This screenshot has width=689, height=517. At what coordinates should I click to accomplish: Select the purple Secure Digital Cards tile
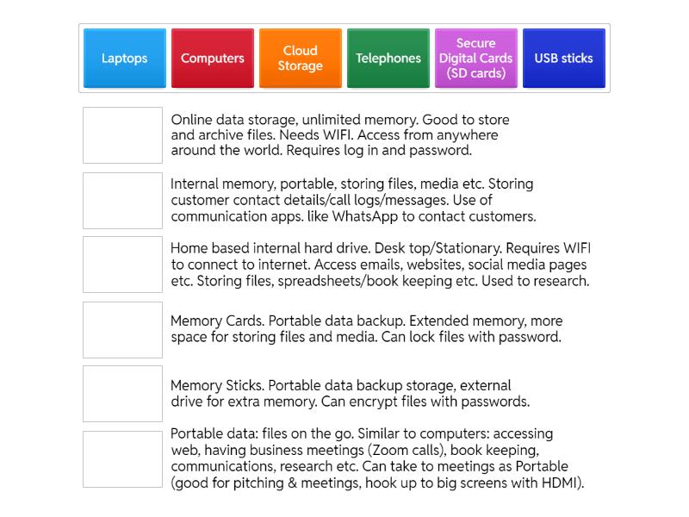(x=475, y=59)
